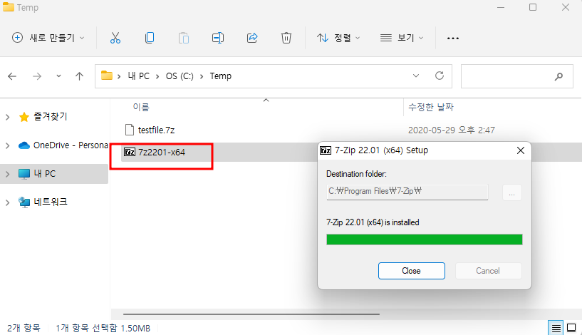Click the browse ... button in Setup
Screen dimensions: 582x335
point(512,192)
